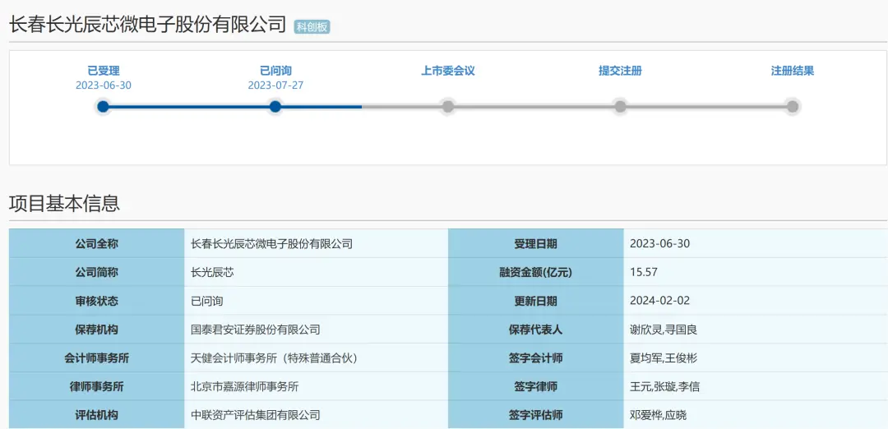
Task: Click 天健会计师事务所（特殊普通合伙） value
Action: click(275, 357)
